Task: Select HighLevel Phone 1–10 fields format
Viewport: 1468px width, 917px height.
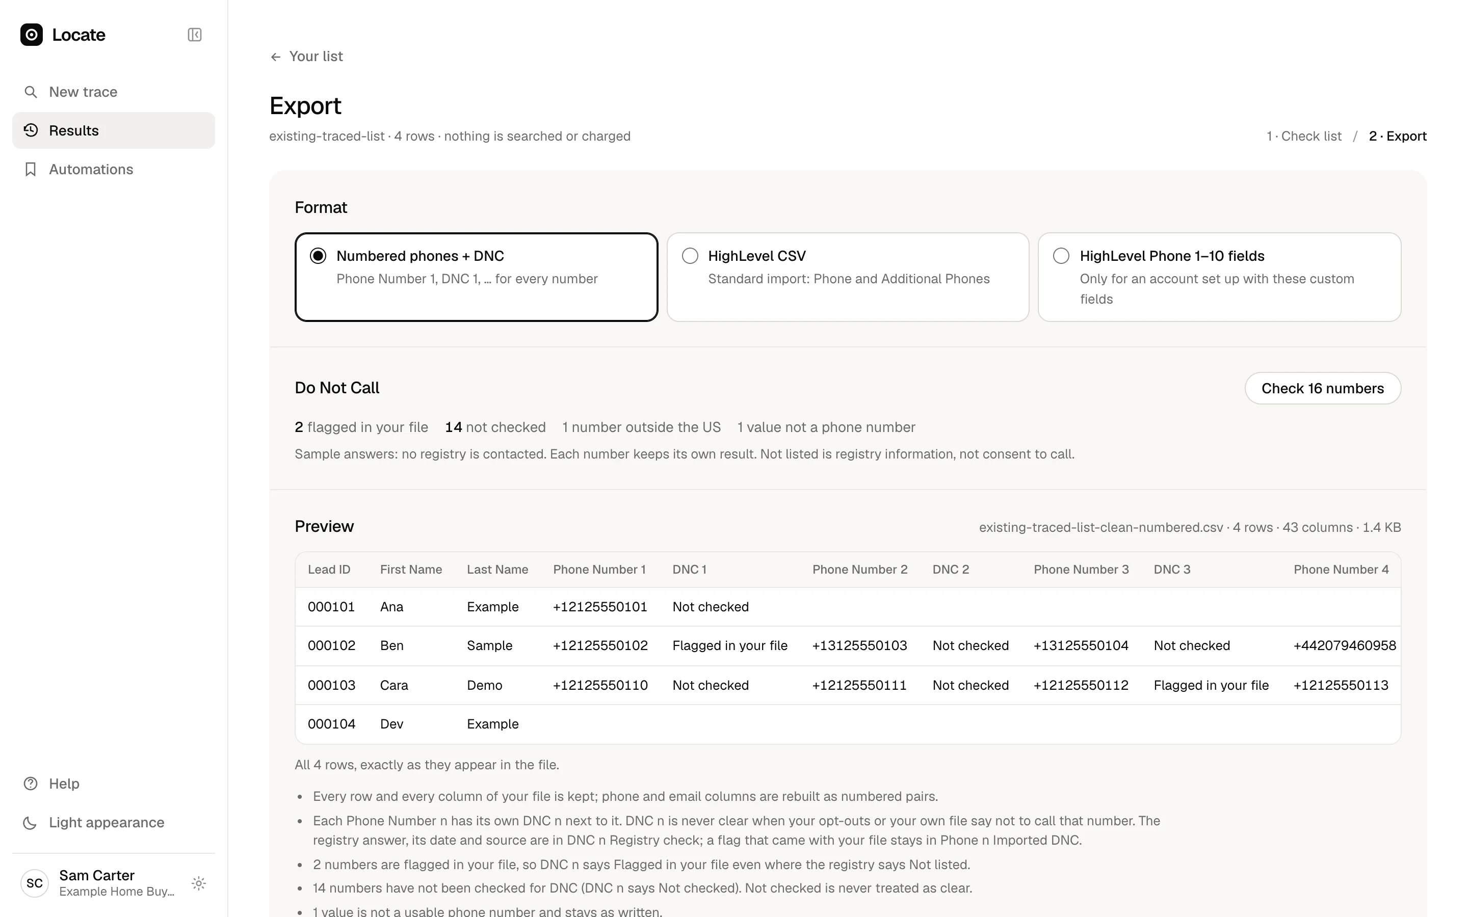Action: pos(1219,277)
